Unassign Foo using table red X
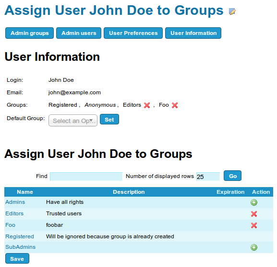Image resolution: width=277 pixels, height=267 pixels. 254,225
